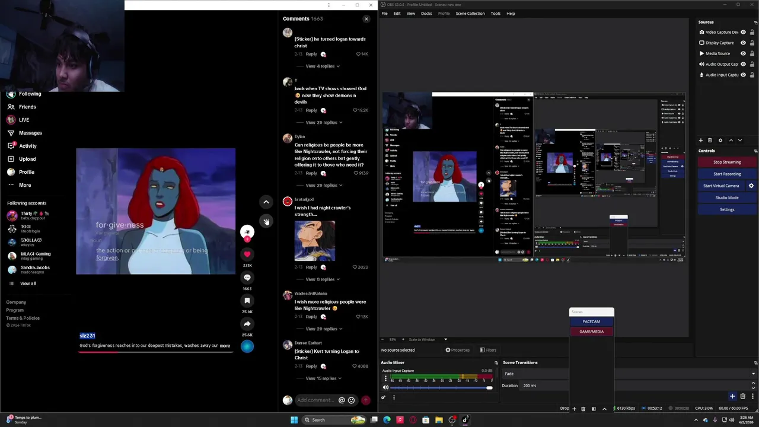The width and height of the screenshot is (759, 427).
Task: Click Start Recording button
Action: click(727, 174)
